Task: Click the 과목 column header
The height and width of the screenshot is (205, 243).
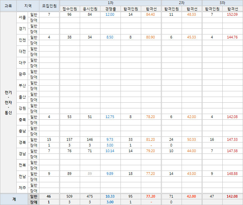Action: click(8, 6)
